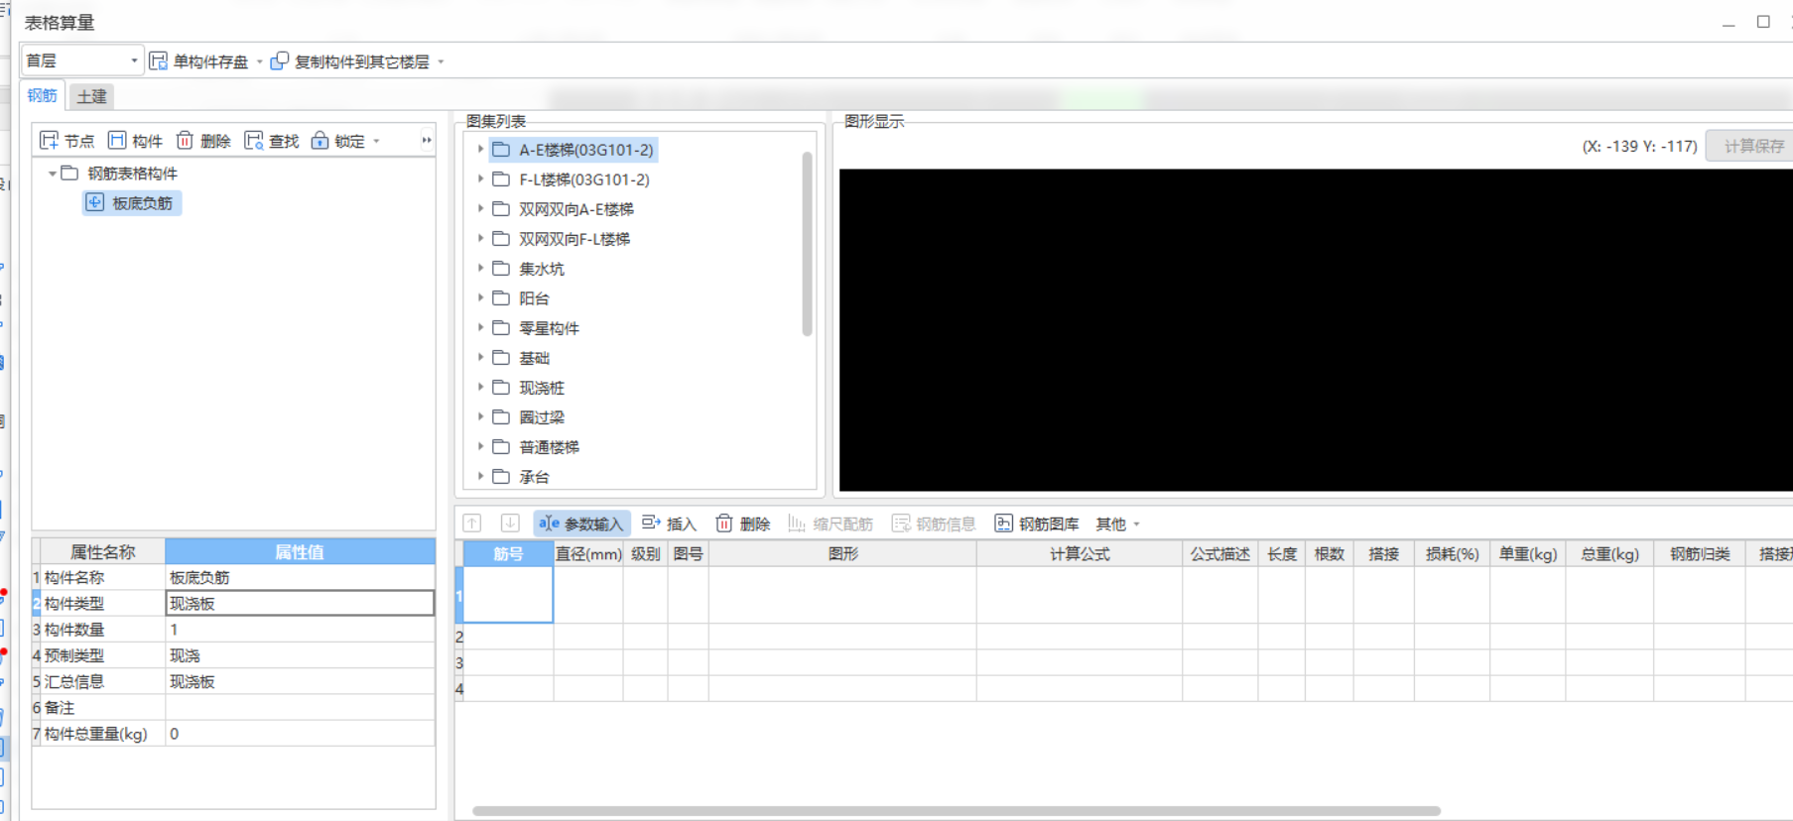Click the 参数输入 toolbar button
This screenshot has height=821, width=1793.
coord(581,524)
